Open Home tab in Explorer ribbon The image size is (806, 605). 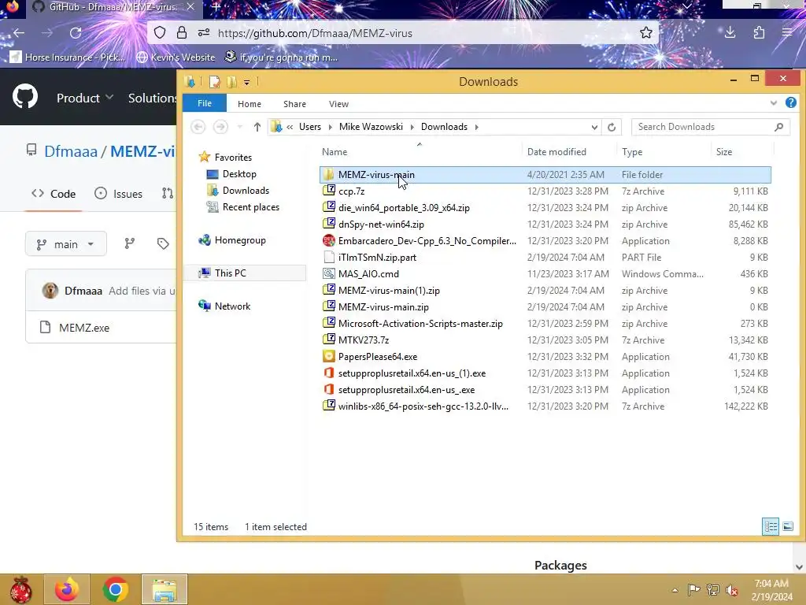point(250,104)
